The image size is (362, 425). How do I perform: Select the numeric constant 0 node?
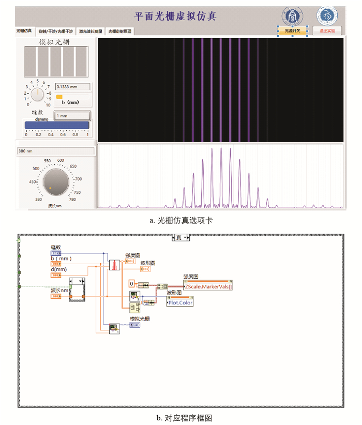(132, 284)
